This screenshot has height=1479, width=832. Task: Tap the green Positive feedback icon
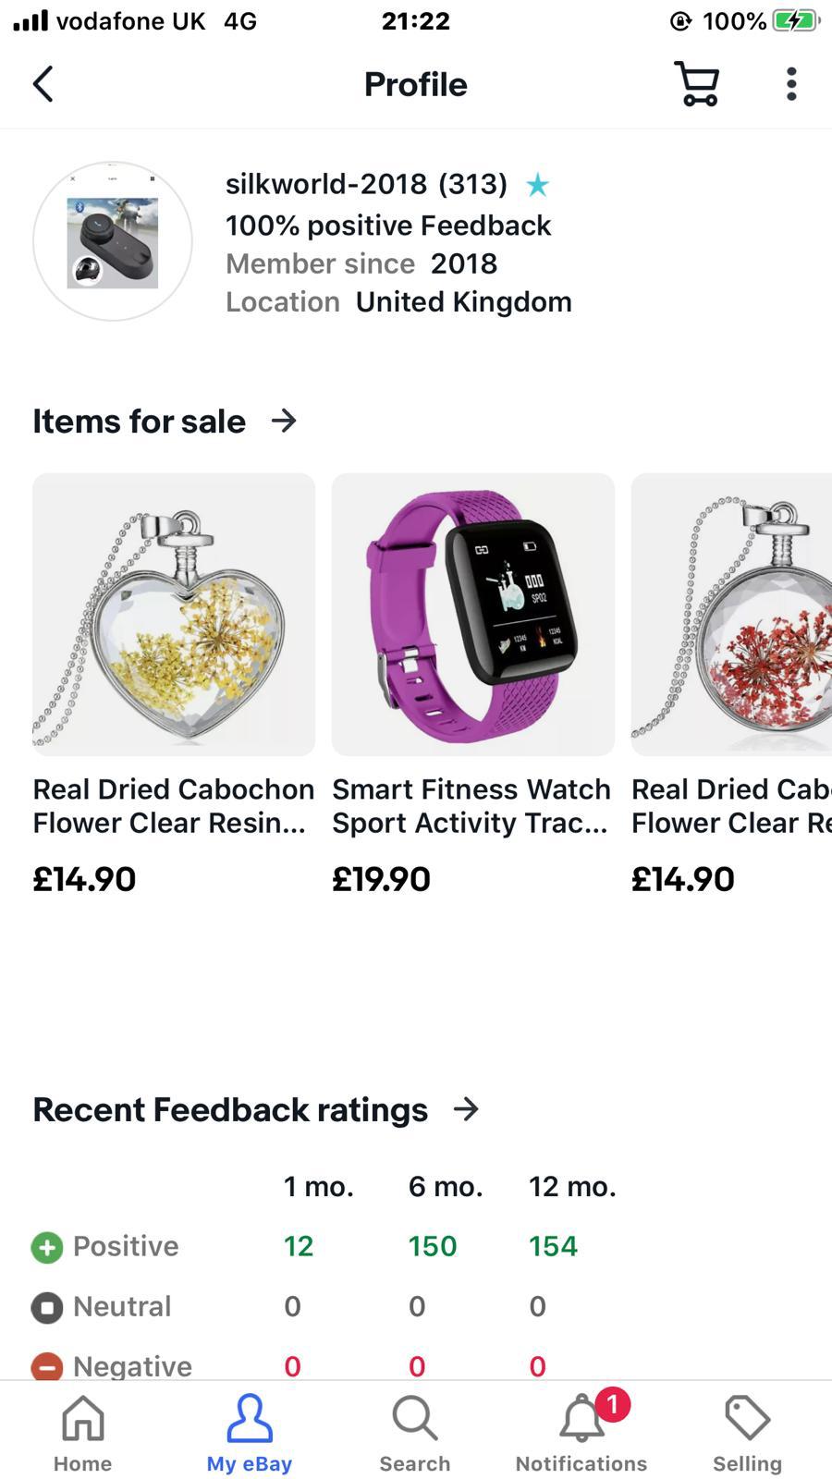(x=47, y=1247)
